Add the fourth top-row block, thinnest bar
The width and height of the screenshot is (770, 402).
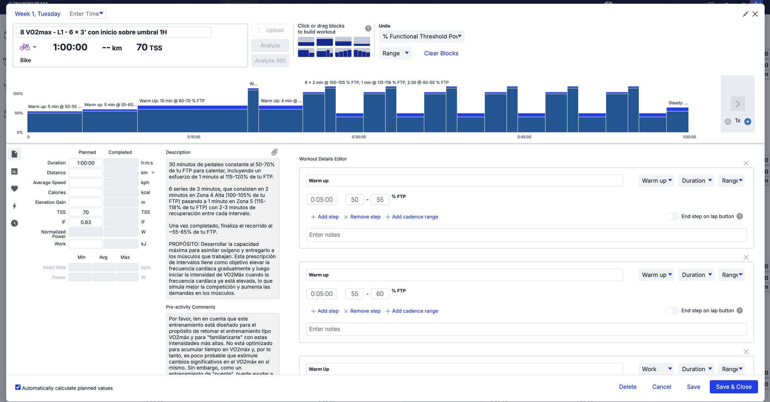pos(362,41)
